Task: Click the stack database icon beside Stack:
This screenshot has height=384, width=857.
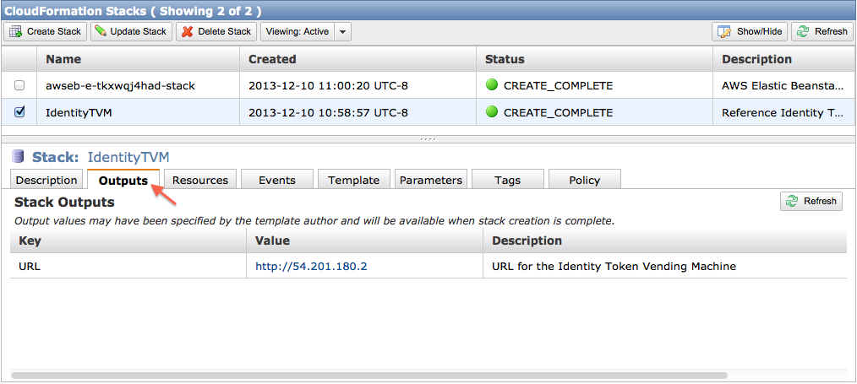Action: [x=18, y=157]
